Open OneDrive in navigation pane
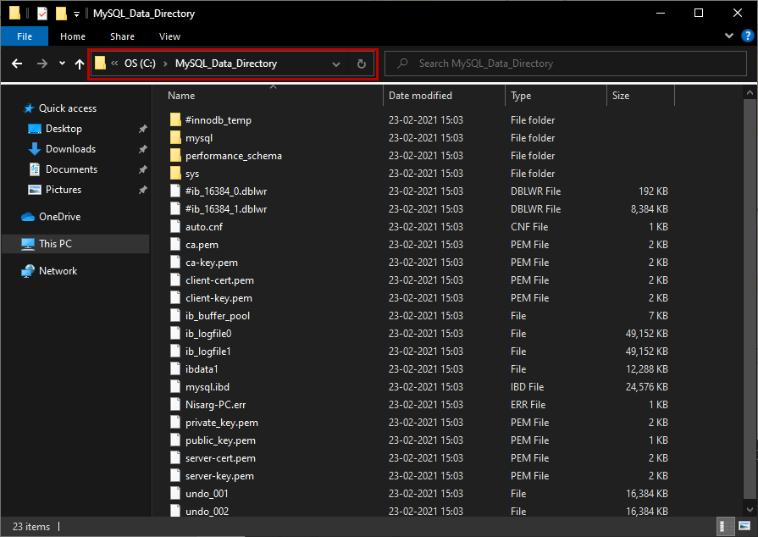This screenshot has height=537, width=758. [59, 217]
